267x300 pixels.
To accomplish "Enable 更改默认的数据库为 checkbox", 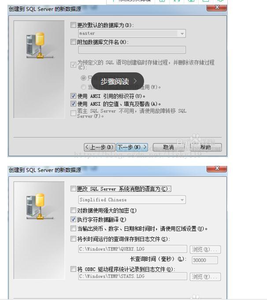I will tap(73, 25).
